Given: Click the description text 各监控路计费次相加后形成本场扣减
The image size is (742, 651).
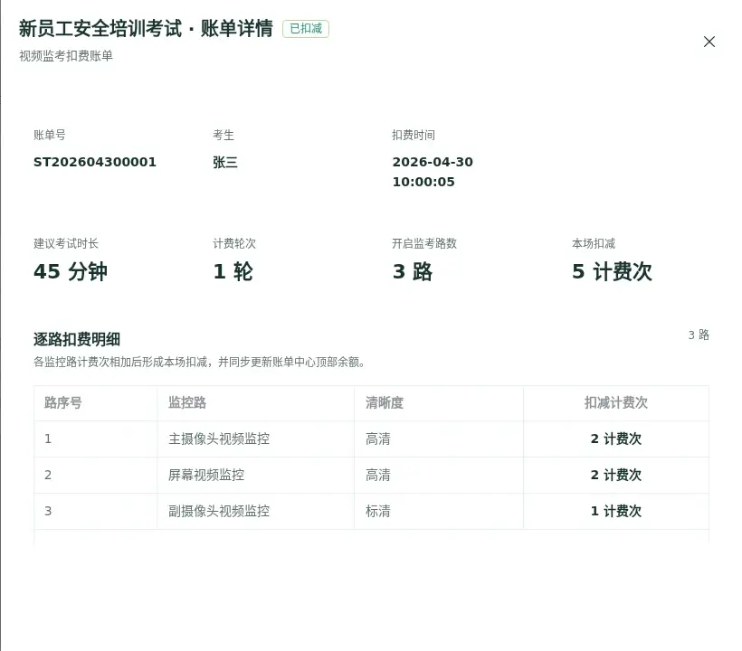Looking at the screenshot, I should coord(120,363).
